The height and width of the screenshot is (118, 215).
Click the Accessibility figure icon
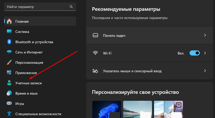tap(9, 114)
